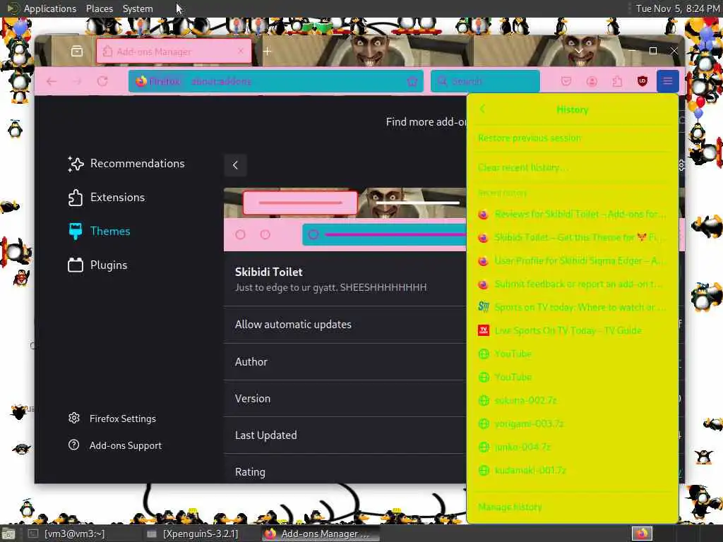Go back with the toolbar back arrow
The width and height of the screenshot is (723, 542).
[x=51, y=81]
